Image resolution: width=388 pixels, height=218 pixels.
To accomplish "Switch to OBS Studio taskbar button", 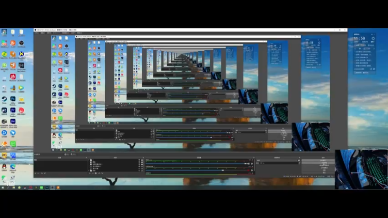I will coord(52,187).
